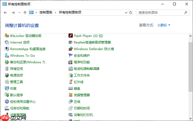Click the 控制面板 breadcrumb

click(46, 12)
